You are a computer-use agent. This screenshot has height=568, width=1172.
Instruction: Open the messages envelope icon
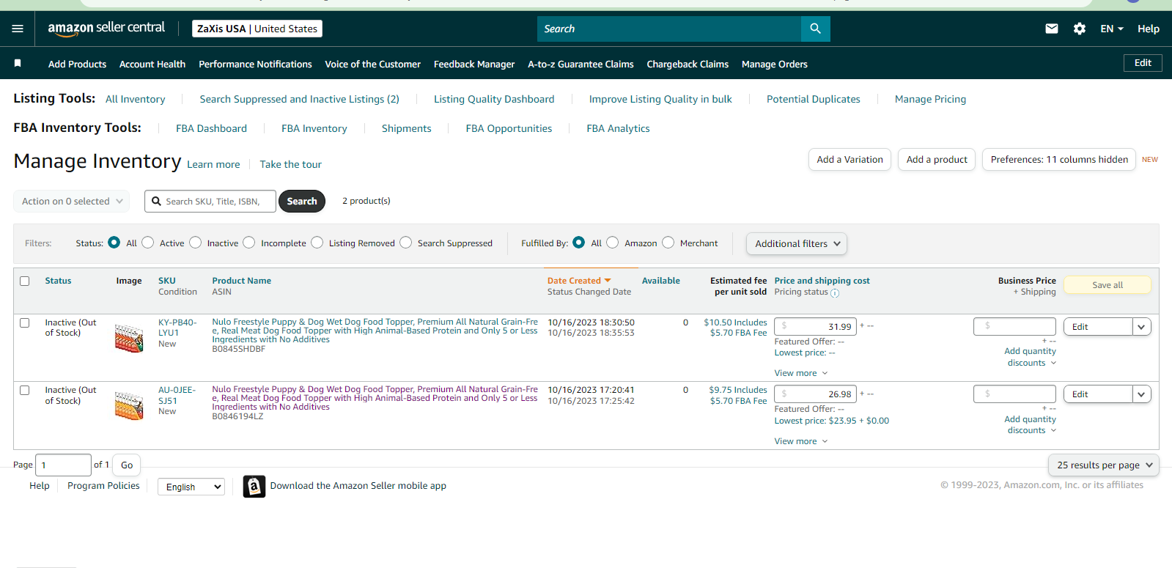(x=1052, y=29)
